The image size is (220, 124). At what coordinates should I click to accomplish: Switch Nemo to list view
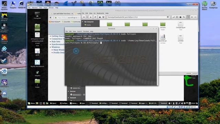192,17
